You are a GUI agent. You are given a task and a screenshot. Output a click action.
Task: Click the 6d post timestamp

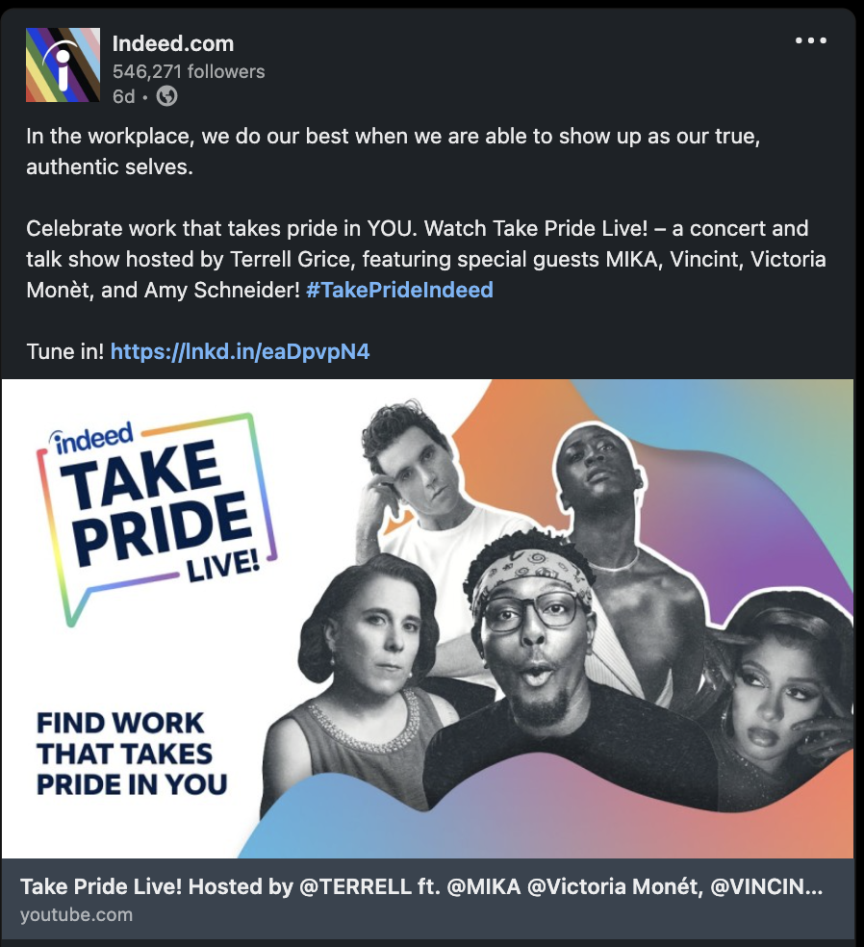tap(124, 96)
